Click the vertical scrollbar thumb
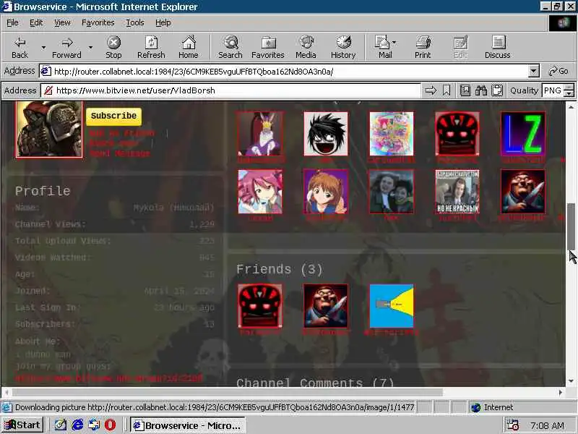The image size is (578, 434). tap(571, 226)
